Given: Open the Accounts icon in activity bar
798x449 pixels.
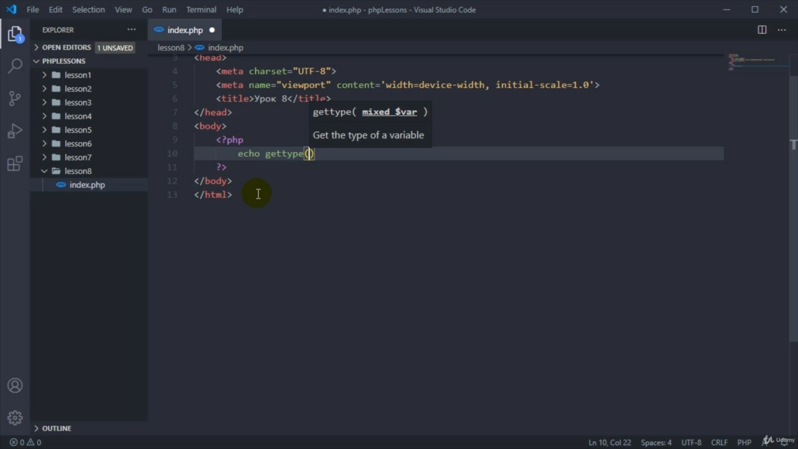Looking at the screenshot, I should pyautogui.click(x=15, y=385).
